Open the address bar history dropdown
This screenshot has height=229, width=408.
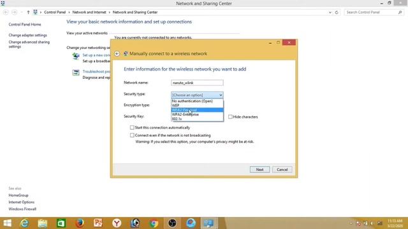(330, 12)
